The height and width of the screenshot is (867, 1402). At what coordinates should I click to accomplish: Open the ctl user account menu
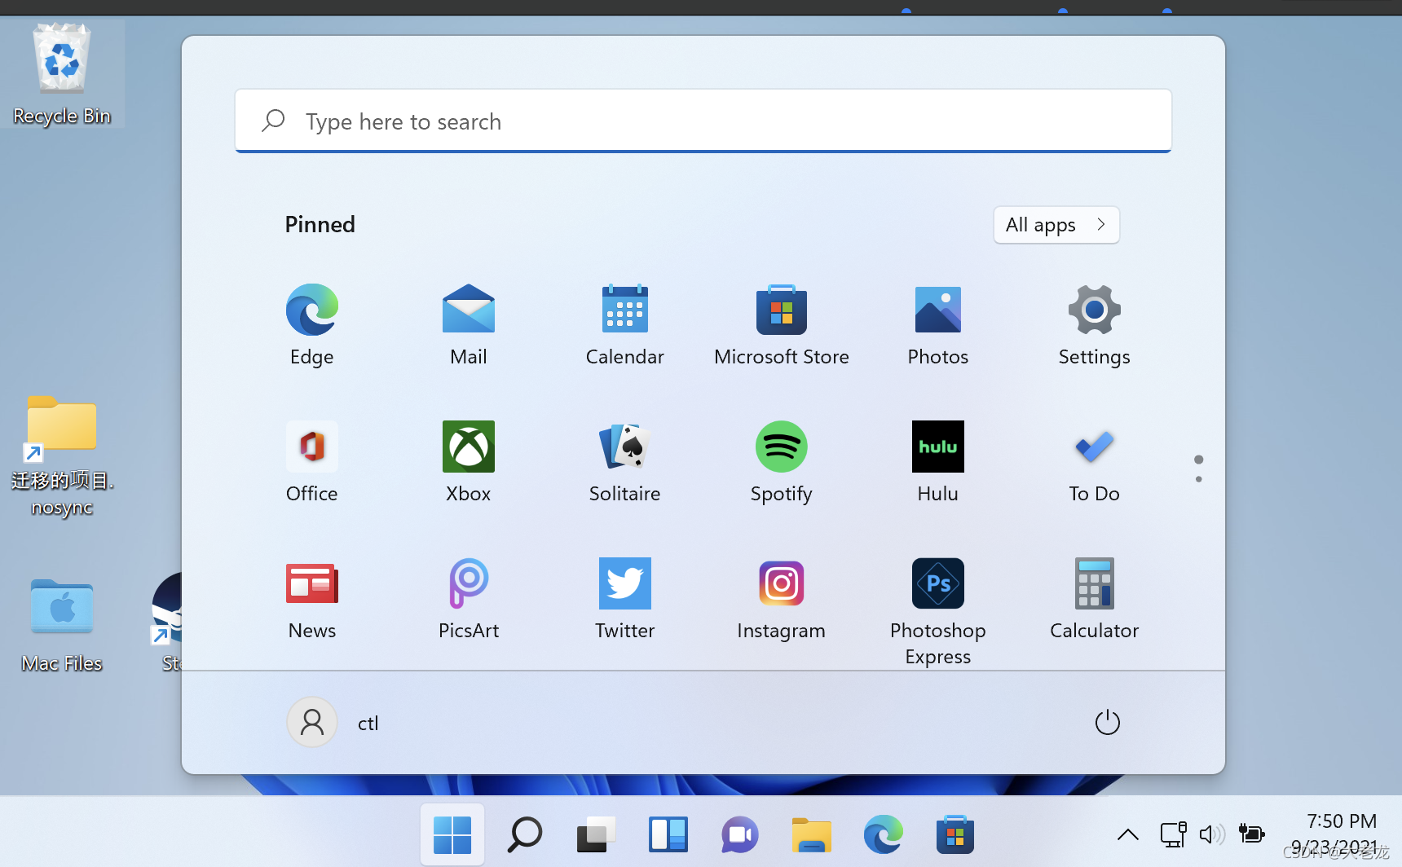click(x=334, y=722)
